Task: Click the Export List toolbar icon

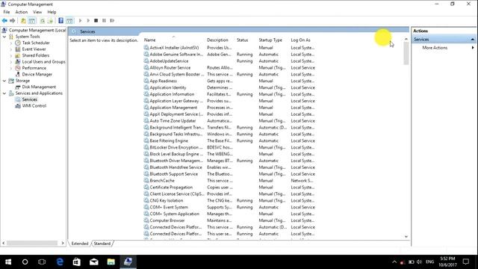Action: (x=50, y=21)
